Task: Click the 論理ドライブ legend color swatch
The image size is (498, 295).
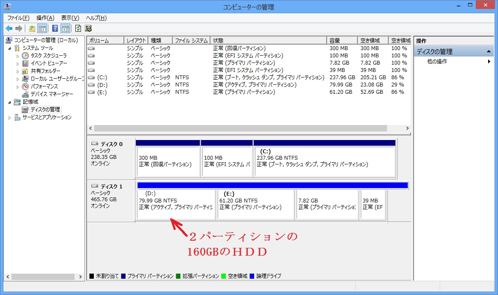Action: (x=252, y=276)
